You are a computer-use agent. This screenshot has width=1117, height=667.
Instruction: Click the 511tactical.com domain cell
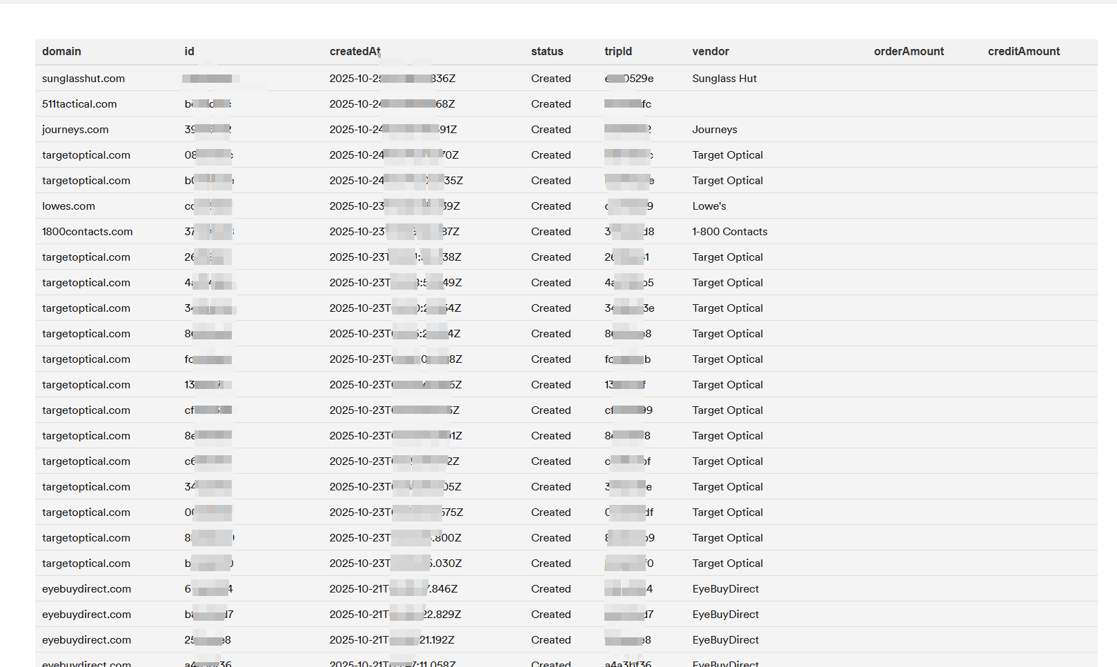[79, 104]
